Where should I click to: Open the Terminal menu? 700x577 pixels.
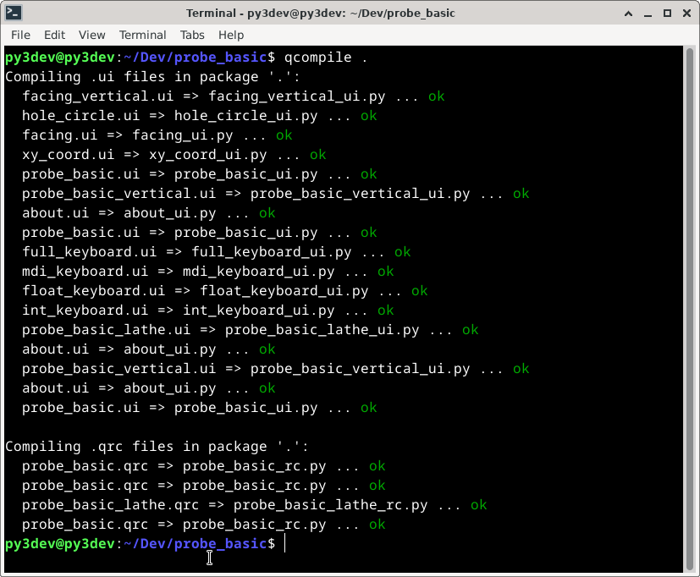click(142, 35)
